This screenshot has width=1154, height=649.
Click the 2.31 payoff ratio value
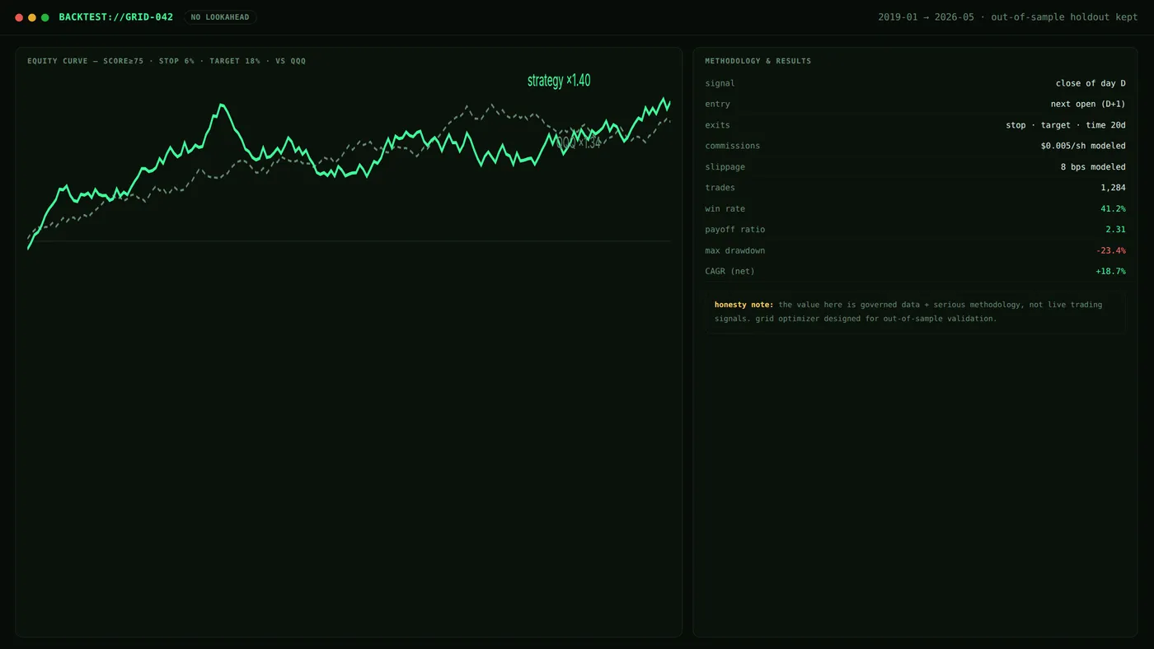[x=1115, y=230]
